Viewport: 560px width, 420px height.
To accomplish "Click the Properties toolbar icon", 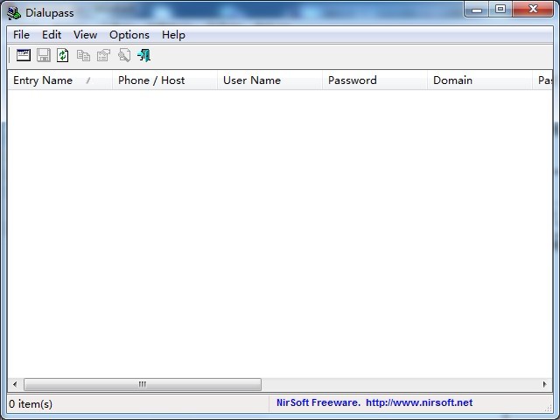I will 103,55.
